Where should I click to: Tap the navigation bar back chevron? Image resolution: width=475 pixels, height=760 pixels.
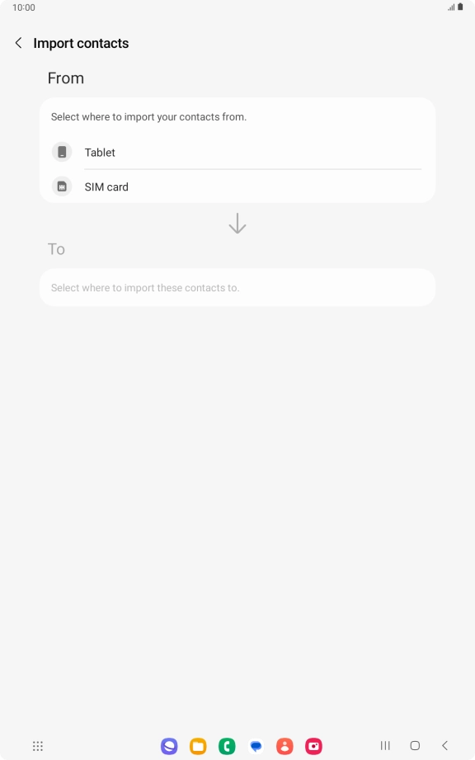coord(445,745)
